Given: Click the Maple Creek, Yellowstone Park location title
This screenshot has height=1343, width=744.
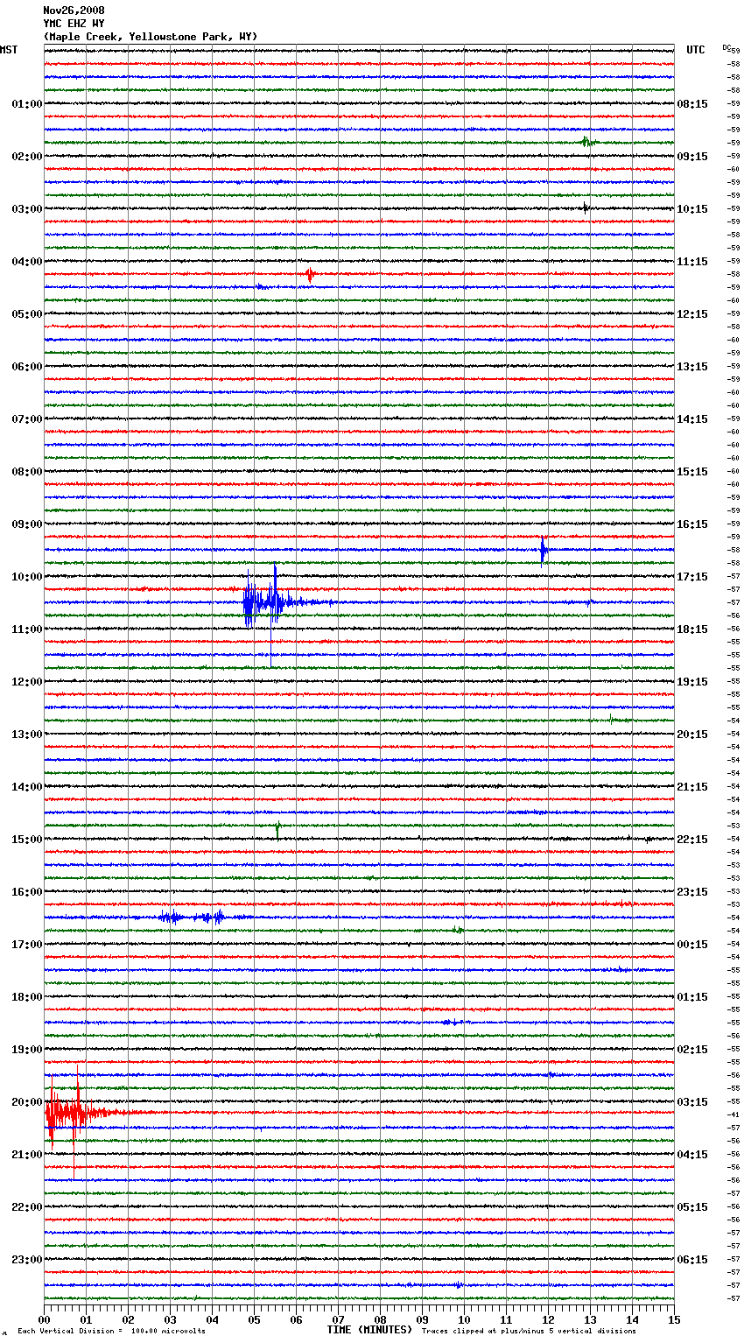Looking at the screenshot, I should (151, 37).
